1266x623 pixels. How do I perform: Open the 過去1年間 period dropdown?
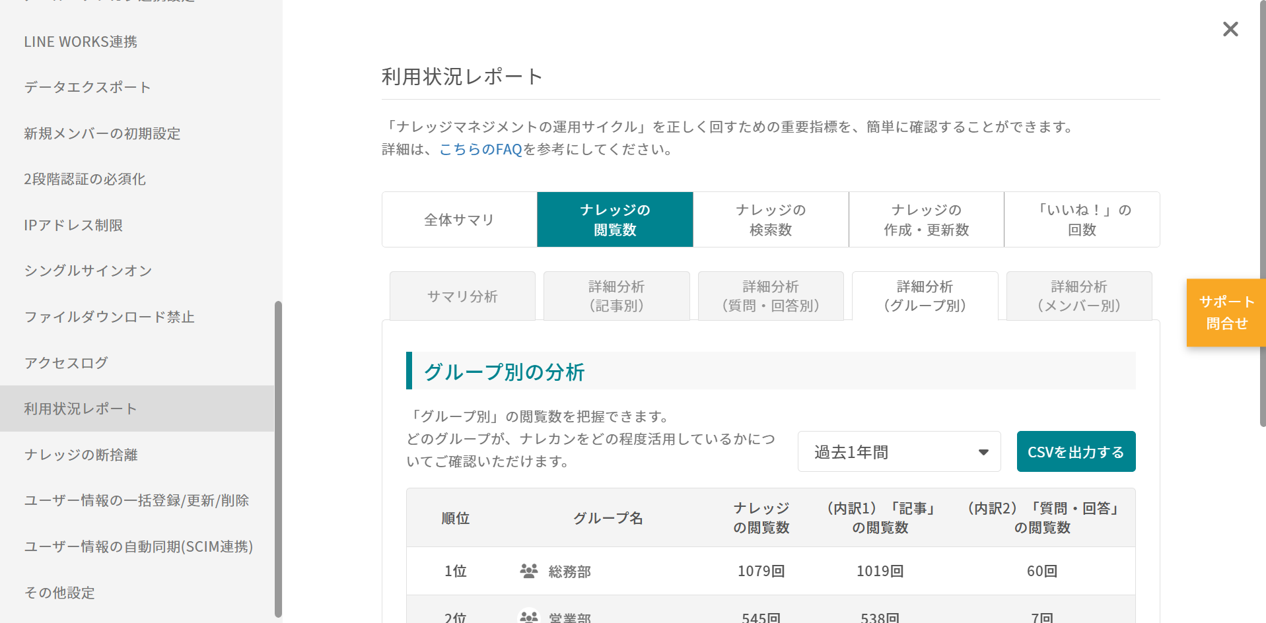pyautogui.click(x=899, y=452)
